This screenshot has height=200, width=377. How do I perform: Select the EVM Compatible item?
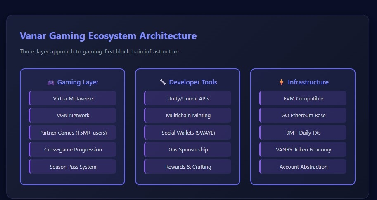click(303, 98)
